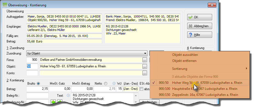Click the Beleg-Nr. input field

point(37,96)
